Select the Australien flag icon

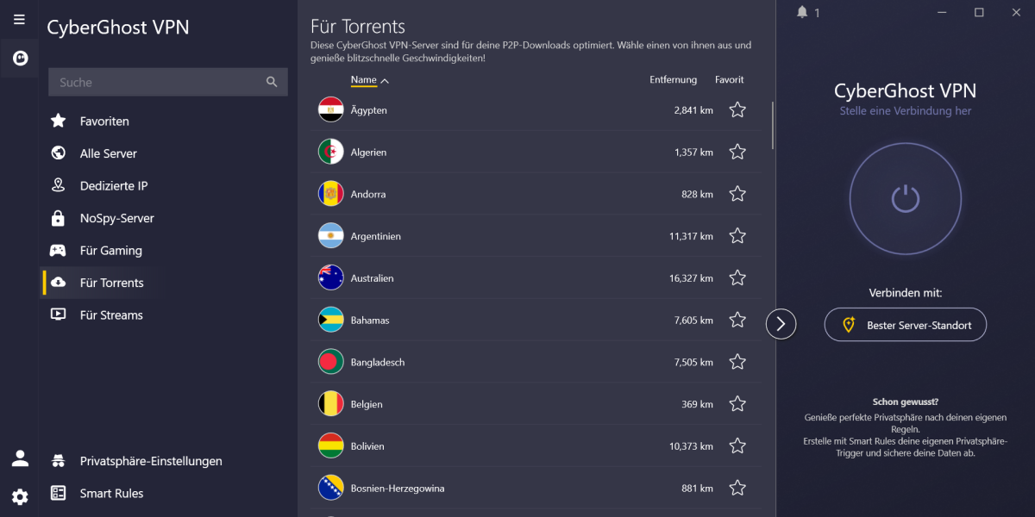[331, 278]
